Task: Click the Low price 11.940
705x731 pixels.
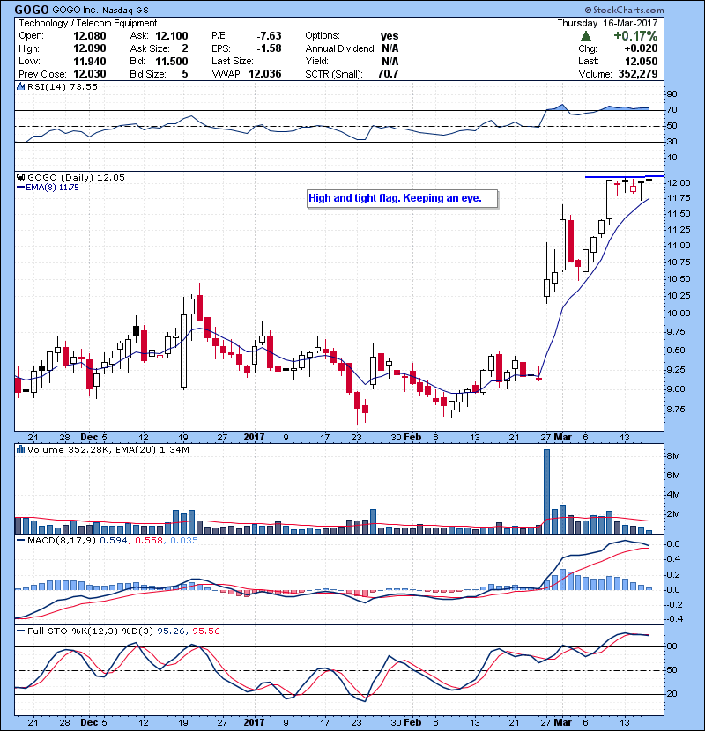Action: coord(90,61)
